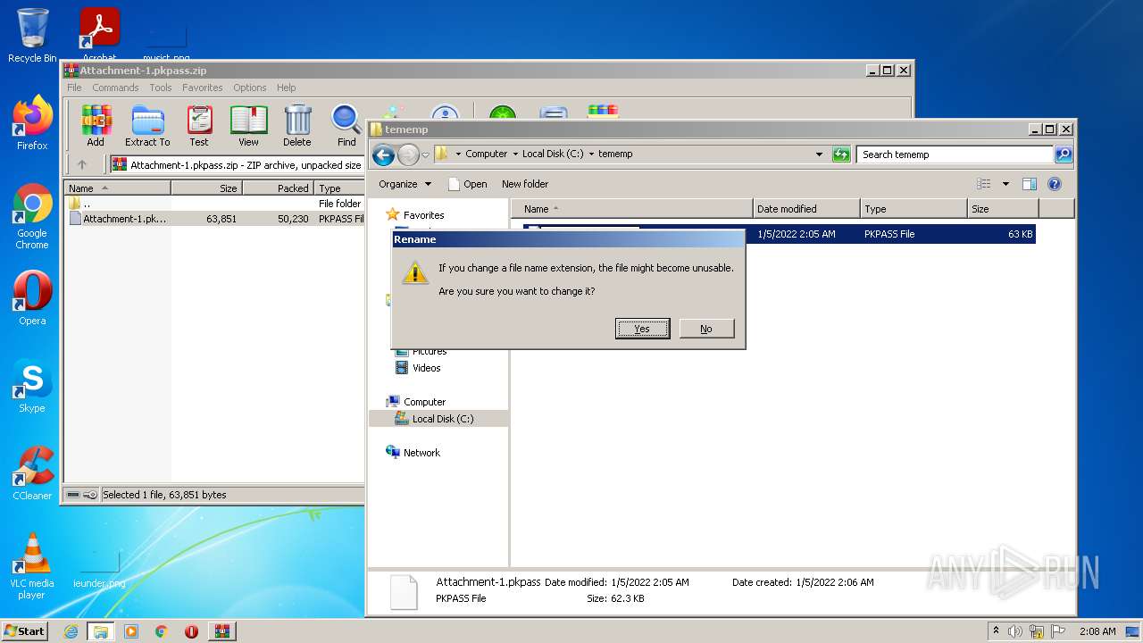Select Attachment-1.pk... file in WinRAR list
Image resolution: width=1143 pixels, height=643 pixels.
pos(214,219)
